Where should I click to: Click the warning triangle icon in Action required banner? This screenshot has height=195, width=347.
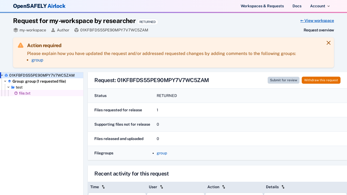[x=20, y=45]
